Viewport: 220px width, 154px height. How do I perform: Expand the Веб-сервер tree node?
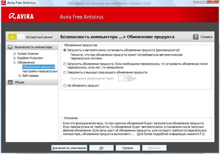(x=20, y=76)
